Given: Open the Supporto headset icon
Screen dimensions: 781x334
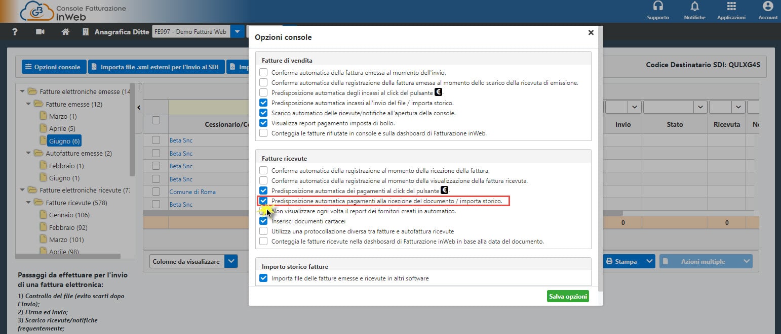Looking at the screenshot, I should click(x=658, y=7).
